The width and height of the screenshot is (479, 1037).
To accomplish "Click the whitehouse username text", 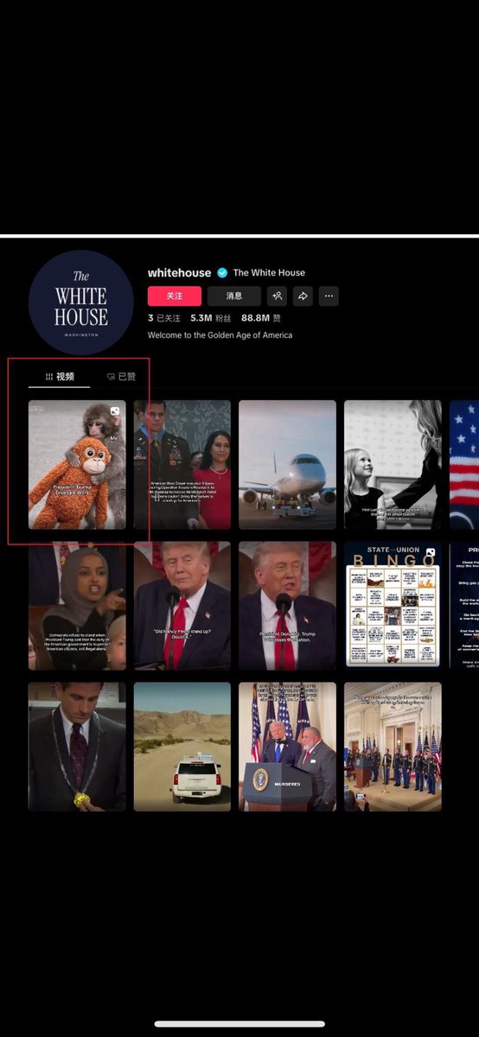I will pos(180,272).
